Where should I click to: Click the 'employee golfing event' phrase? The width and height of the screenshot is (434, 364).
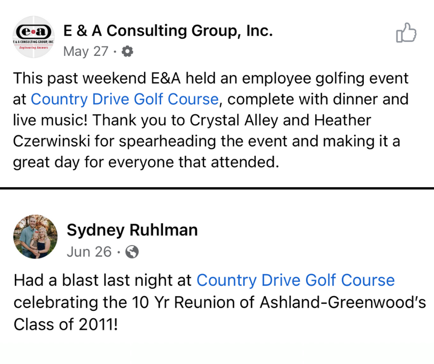[325, 79]
